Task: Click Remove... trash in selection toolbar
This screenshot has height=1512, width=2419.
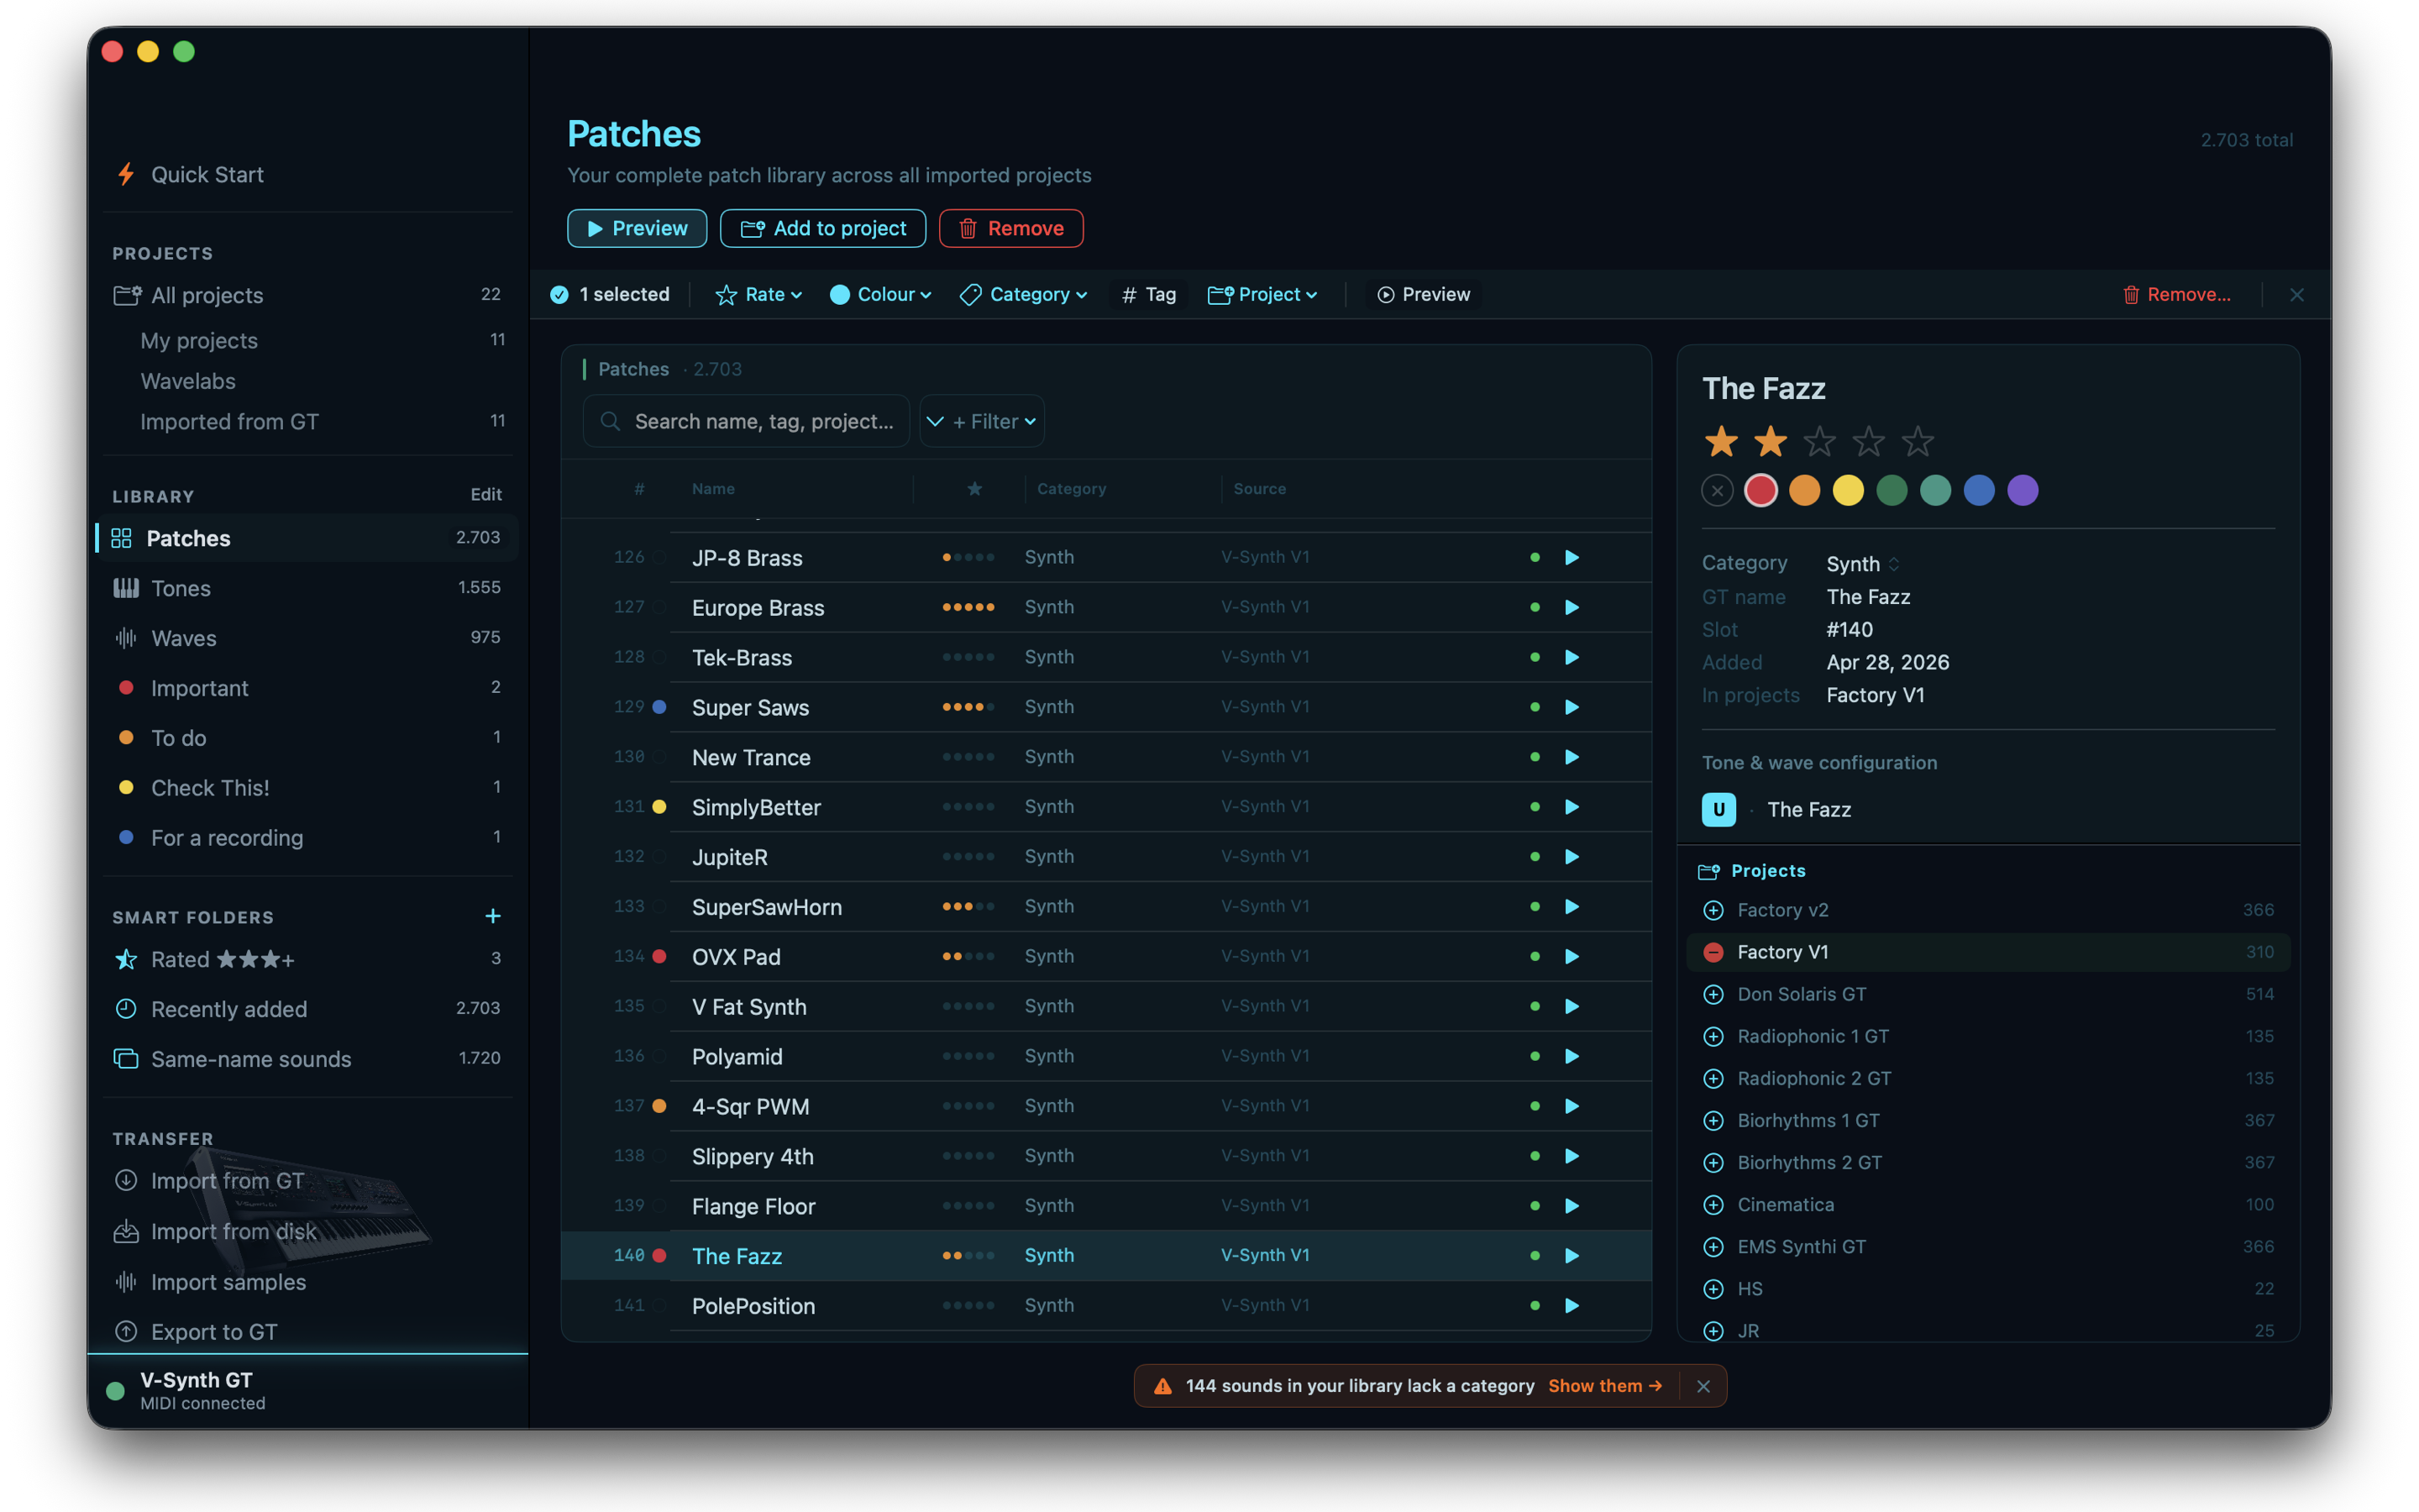Action: point(2176,294)
